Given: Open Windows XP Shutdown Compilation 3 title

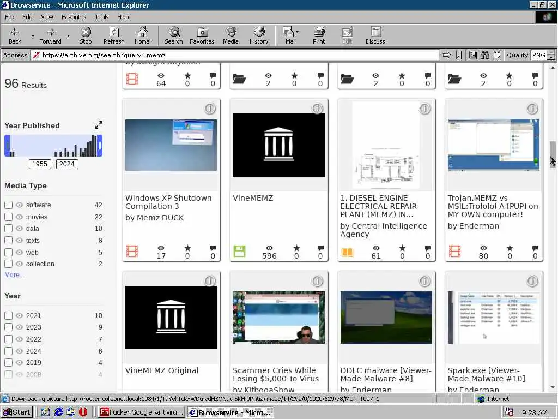Looking at the screenshot, I should coord(168,202).
